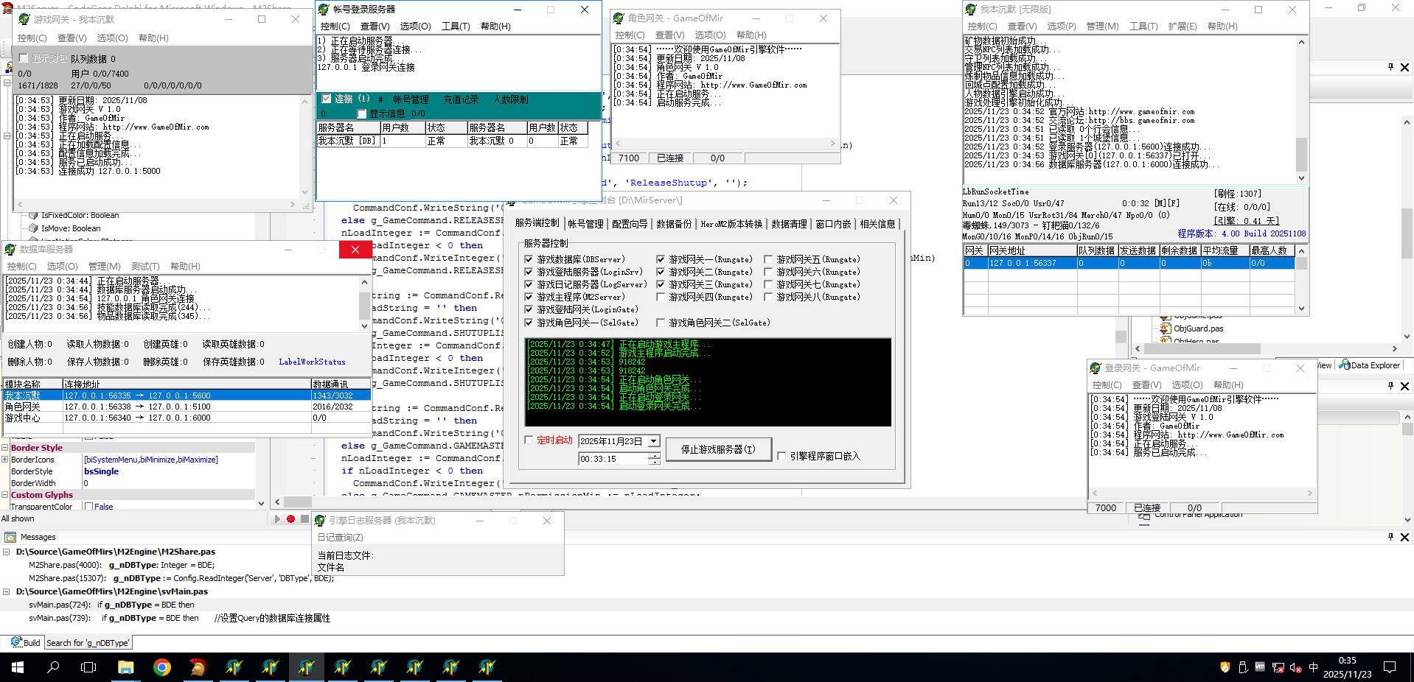This screenshot has height=682, width=1414.
Task: Open Chrome from the taskbar
Action: [161, 667]
